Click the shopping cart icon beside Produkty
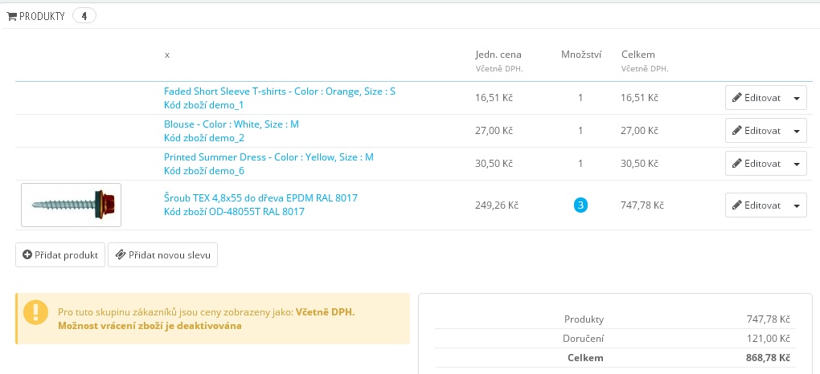 (12, 16)
